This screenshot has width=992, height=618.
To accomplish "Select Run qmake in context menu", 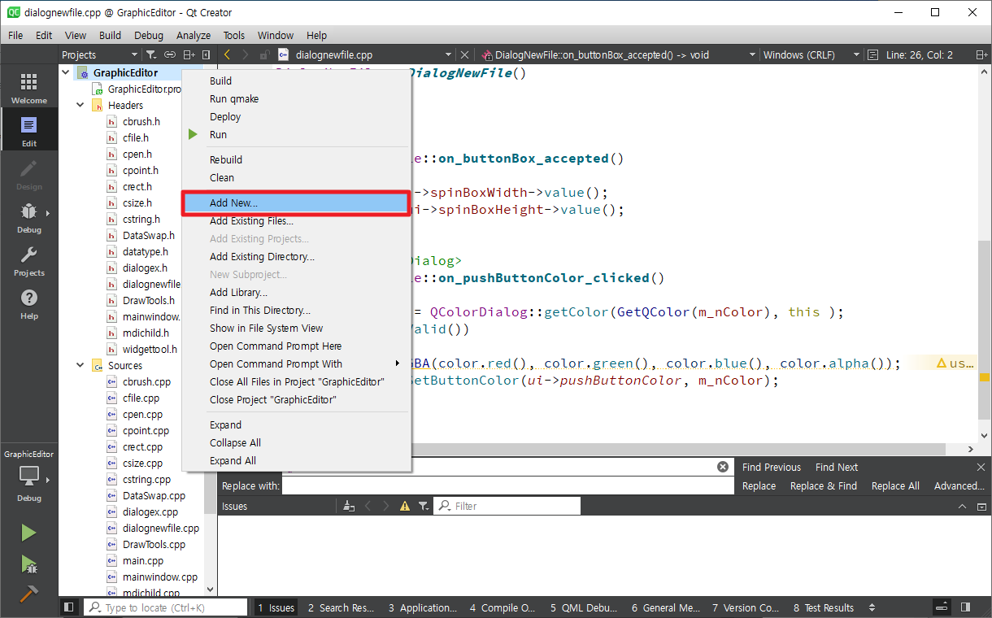I will tap(296, 98).
